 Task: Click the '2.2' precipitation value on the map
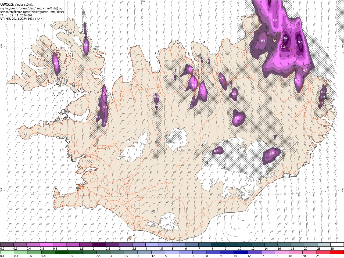(283, 46)
